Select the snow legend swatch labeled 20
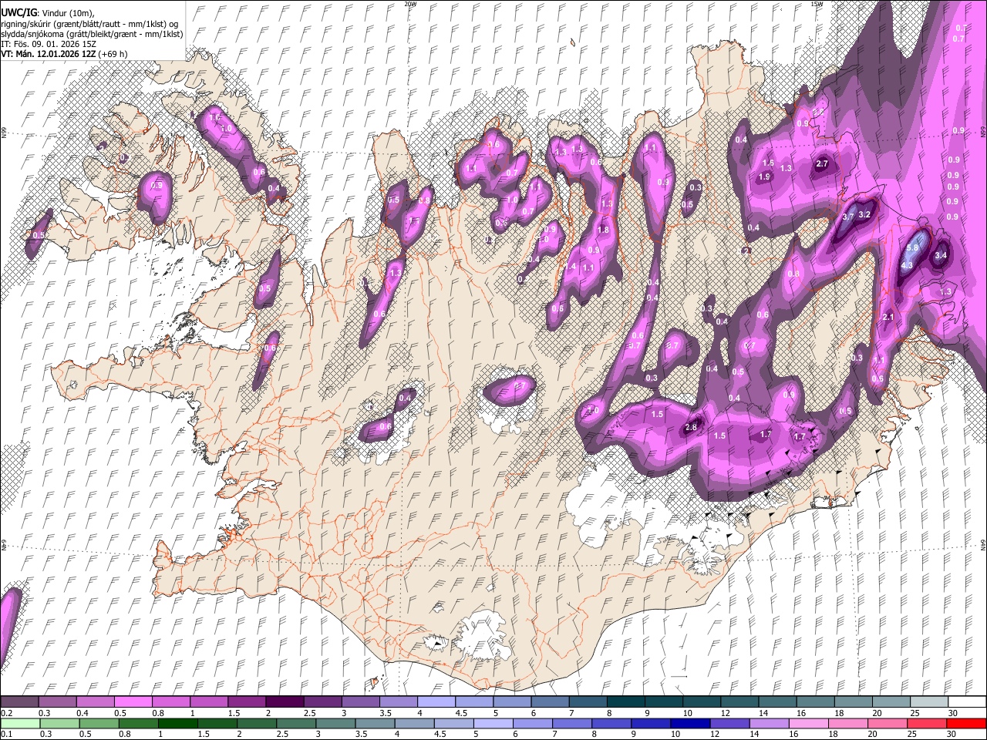This screenshot has height=740, width=987. point(891,702)
